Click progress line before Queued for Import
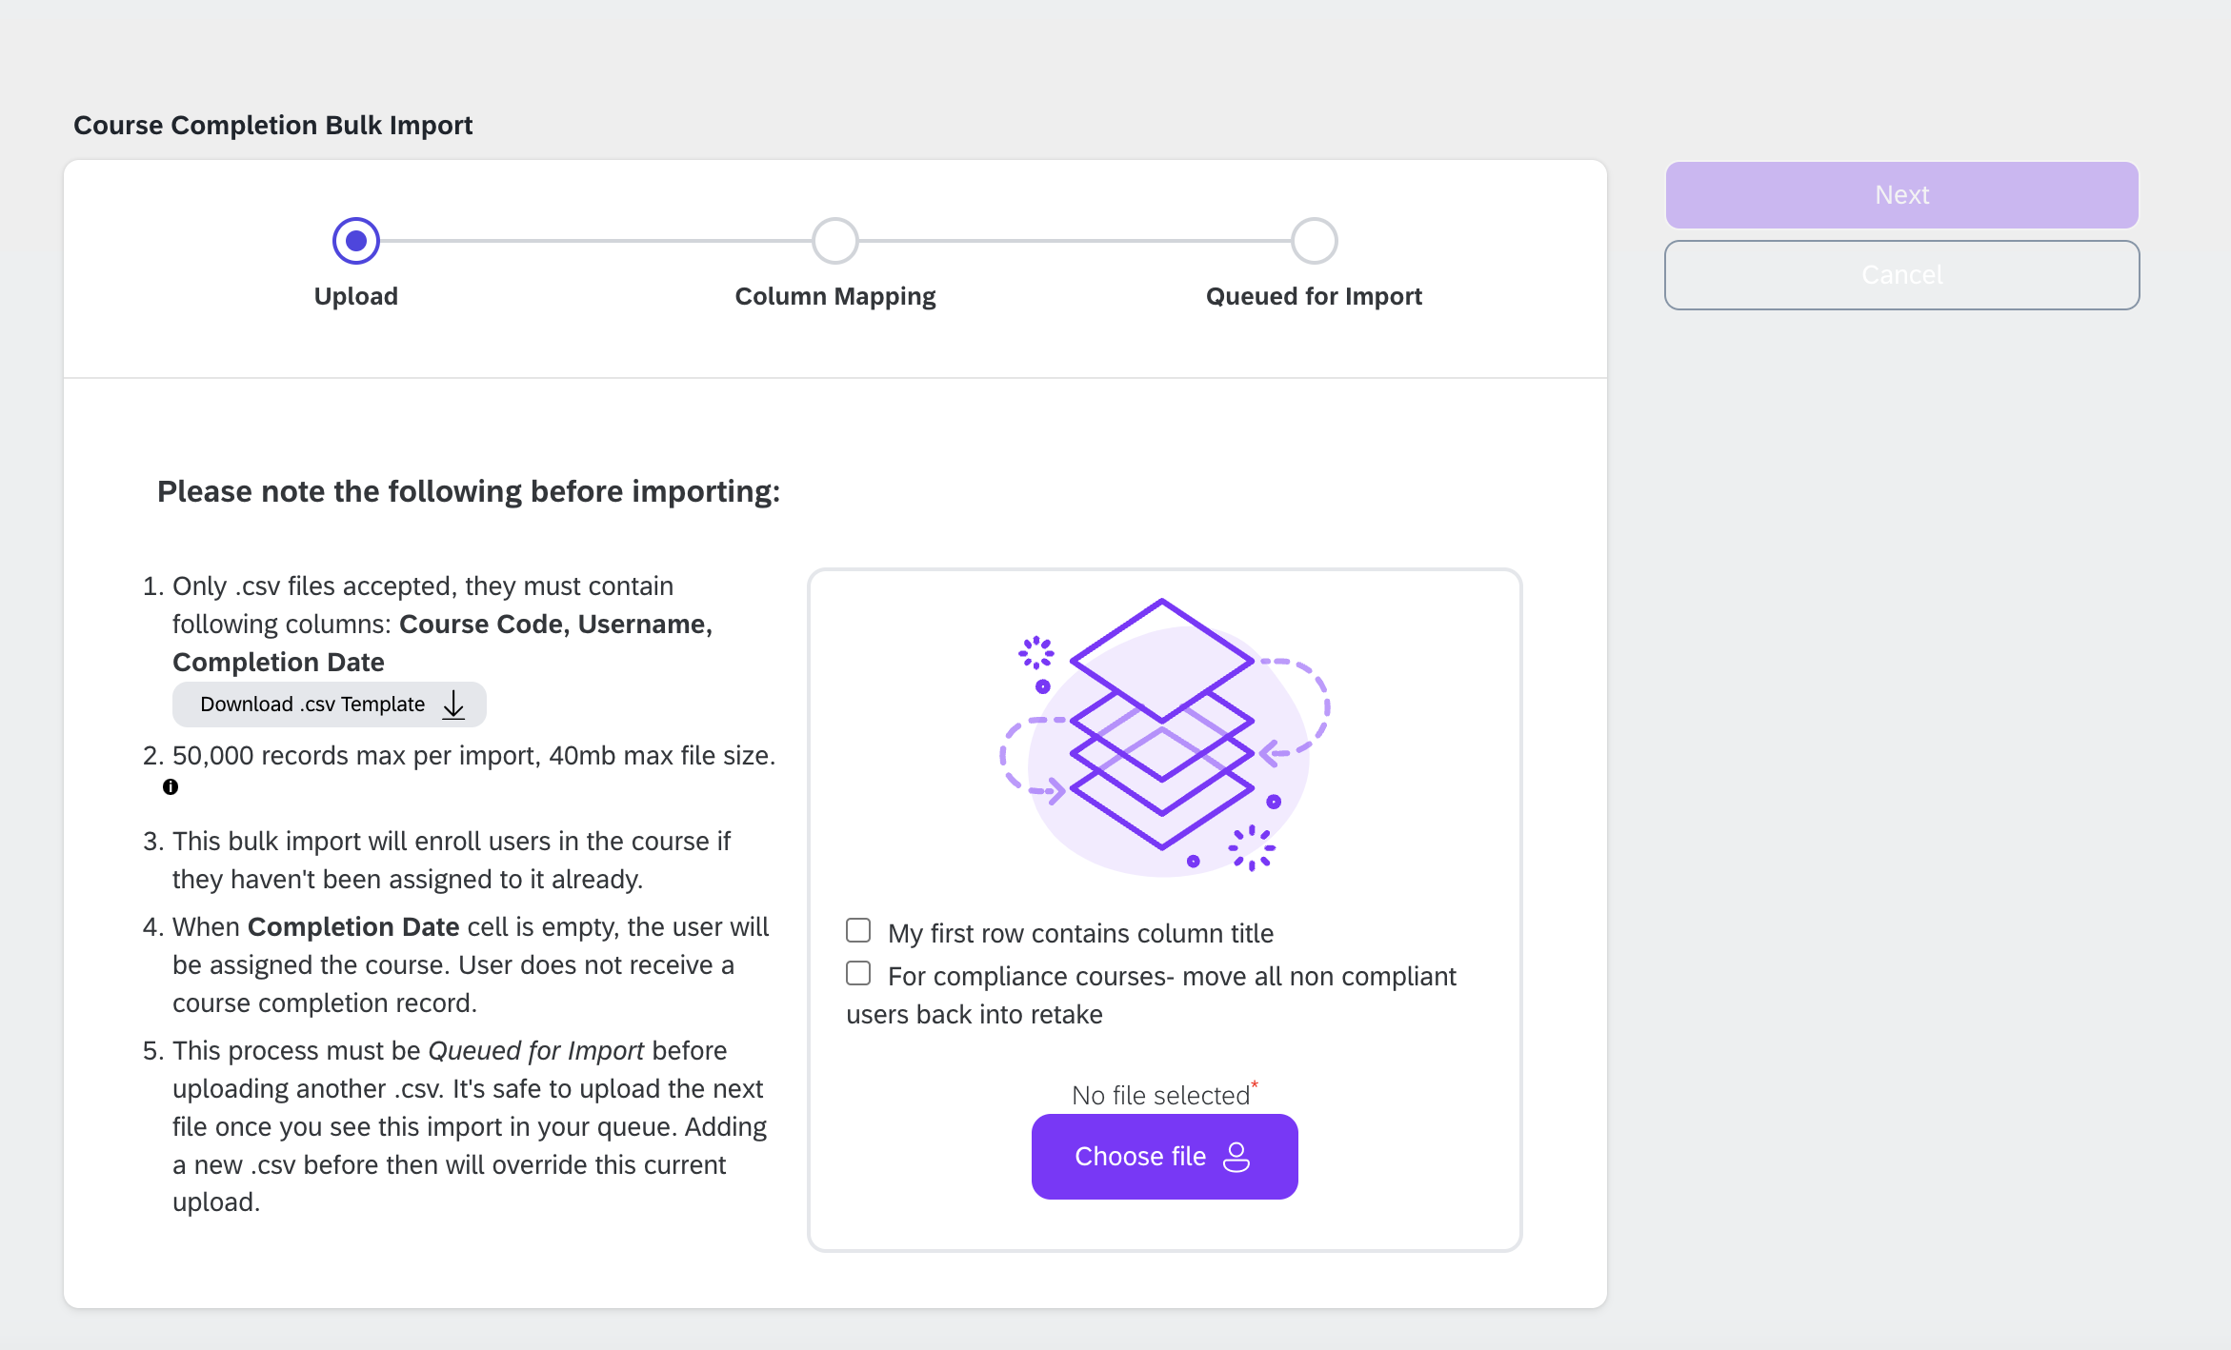 (x=1075, y=241)
